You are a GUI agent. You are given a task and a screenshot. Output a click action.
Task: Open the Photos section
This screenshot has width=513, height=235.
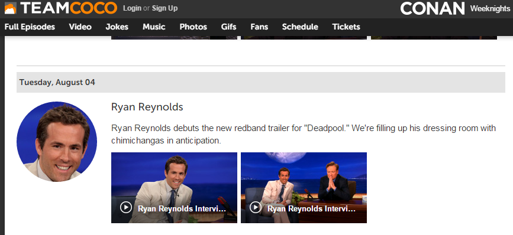pos(193,27)
